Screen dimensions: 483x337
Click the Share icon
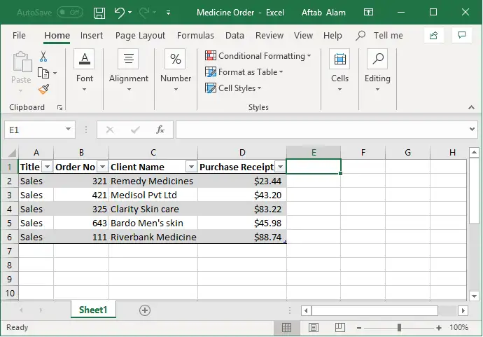[x=434, y=35]
